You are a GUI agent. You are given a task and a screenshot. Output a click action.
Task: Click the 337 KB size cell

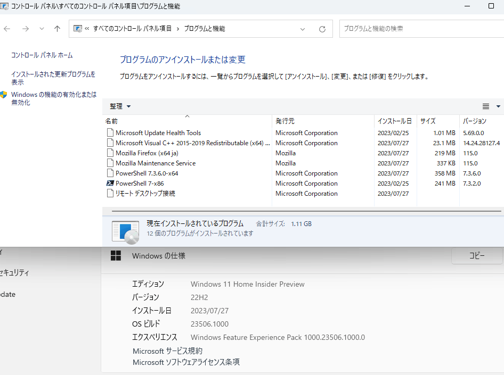coord(446,163)
